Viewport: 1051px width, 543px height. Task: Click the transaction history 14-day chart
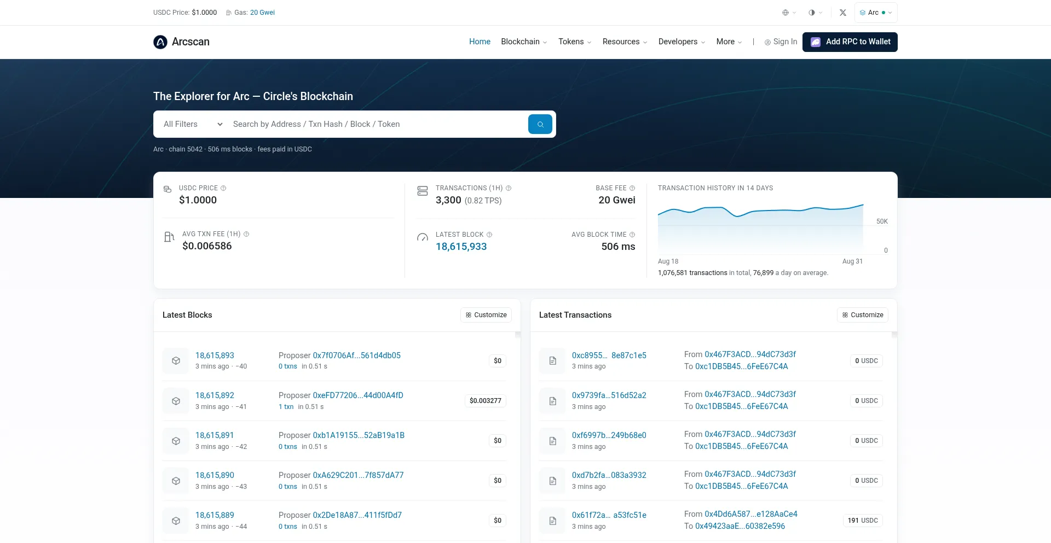[760, 229]
